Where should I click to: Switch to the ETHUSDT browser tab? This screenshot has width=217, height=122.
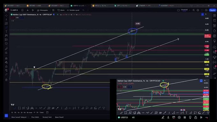146,6
